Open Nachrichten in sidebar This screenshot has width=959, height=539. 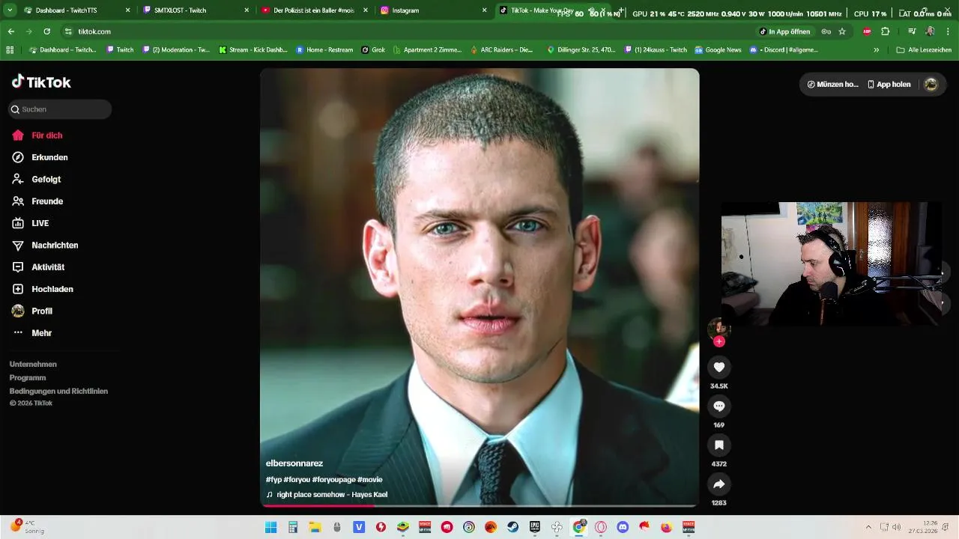(x=45, y=245)
